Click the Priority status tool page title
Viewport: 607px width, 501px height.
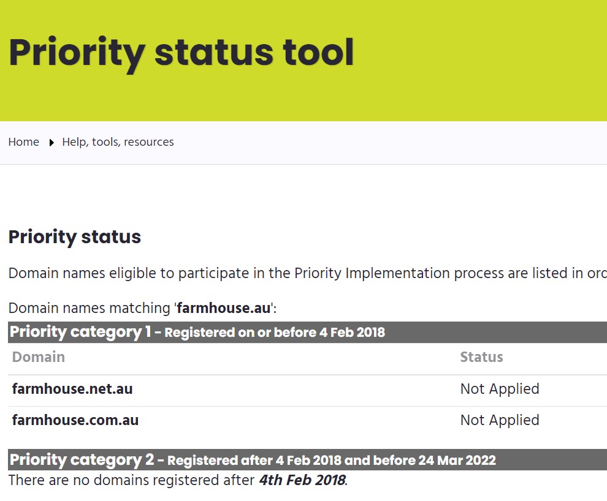[x=181, y=53]
